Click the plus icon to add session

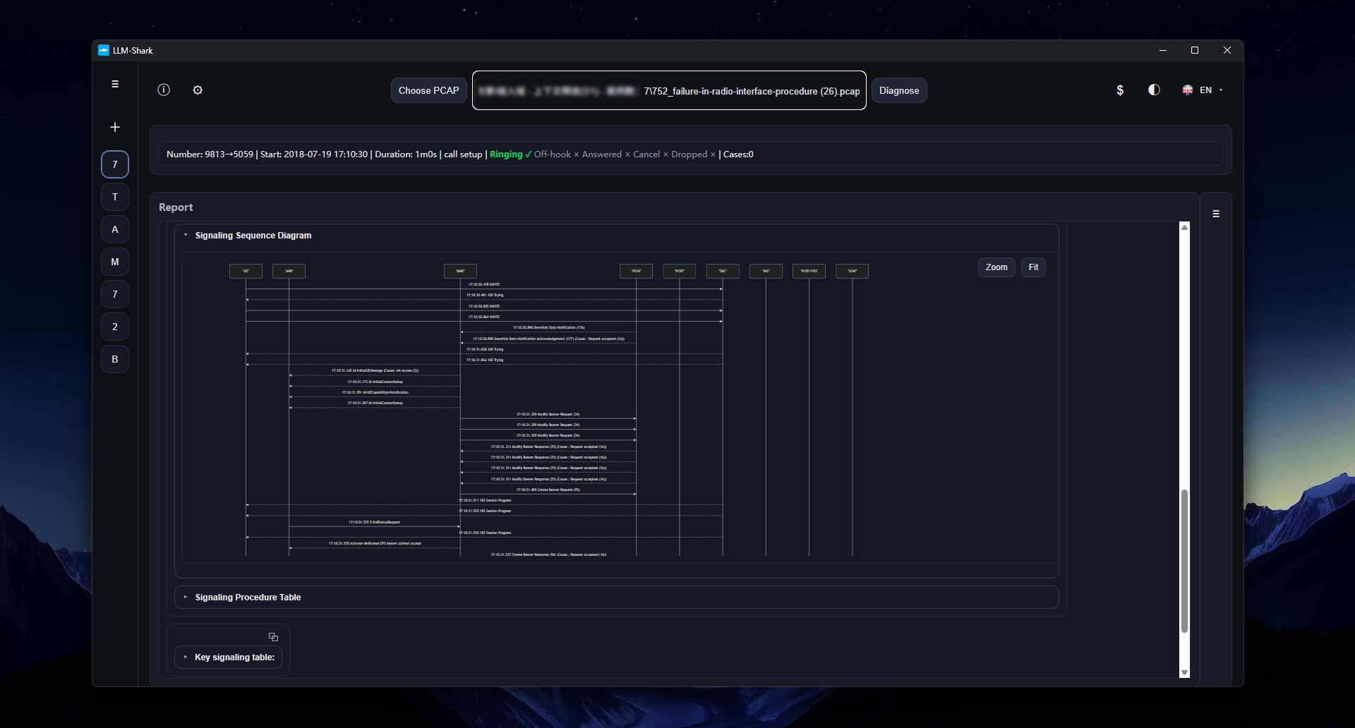[x=115, y=127]
